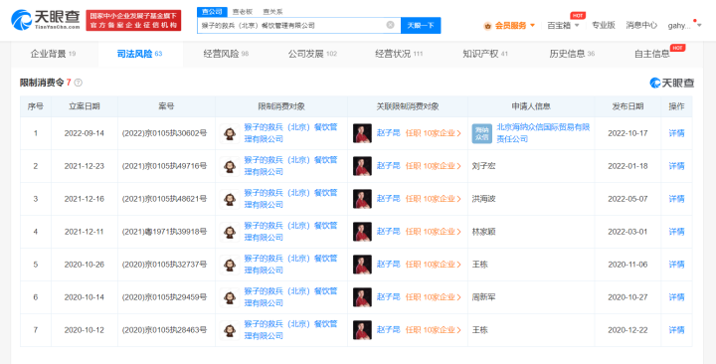Open the 历史信息 tab
The image size is (716, 364).
click(x=572, y=54)
